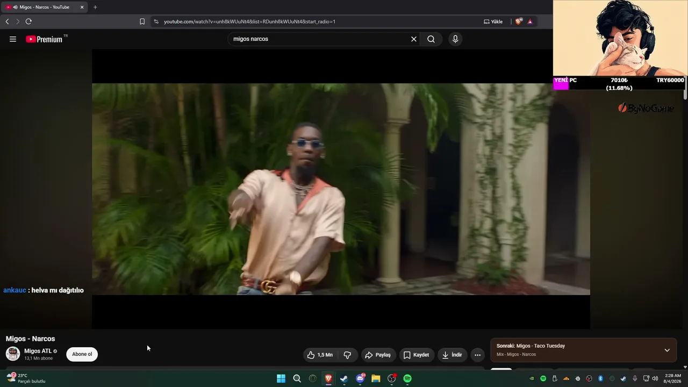Screen dimensions: 688x387
Task: Subscribe with the Abone ol button
Action: tap(82, 354)
